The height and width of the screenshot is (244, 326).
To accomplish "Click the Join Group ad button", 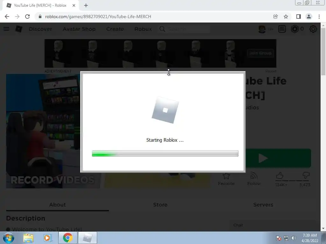I will pos(260,53).
